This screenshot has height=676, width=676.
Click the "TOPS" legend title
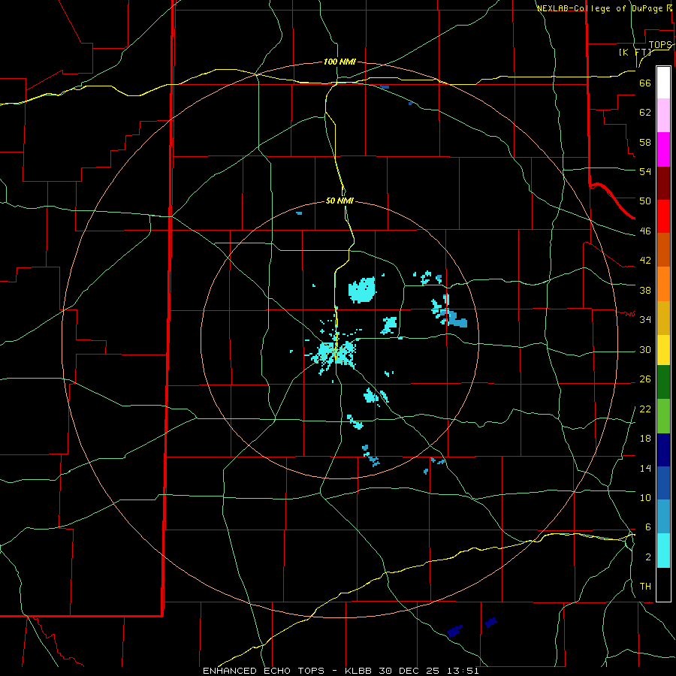[x=660, y=45]
